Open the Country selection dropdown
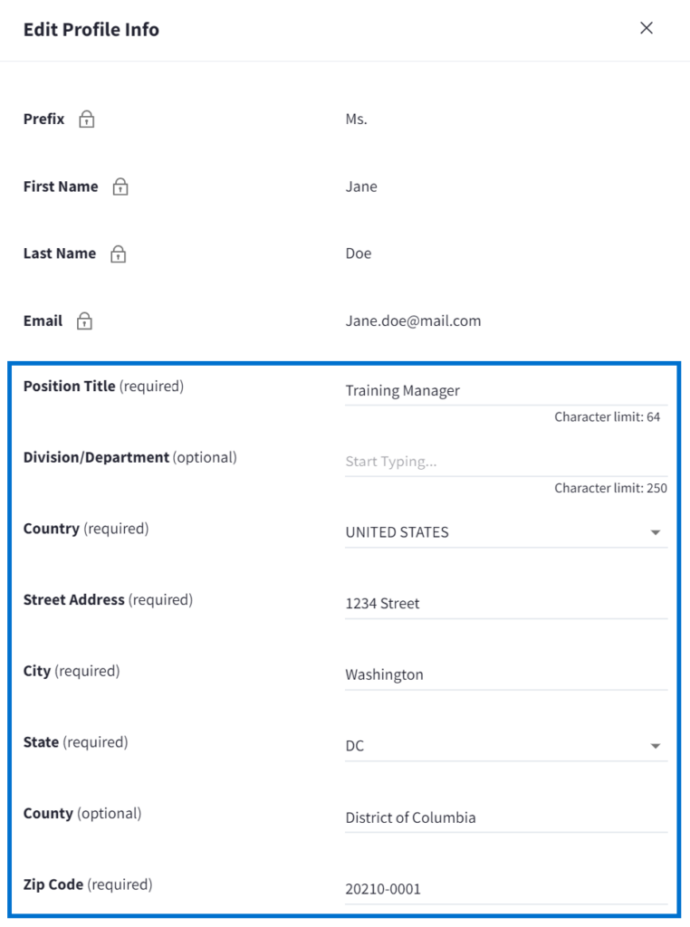 point(505,533)
